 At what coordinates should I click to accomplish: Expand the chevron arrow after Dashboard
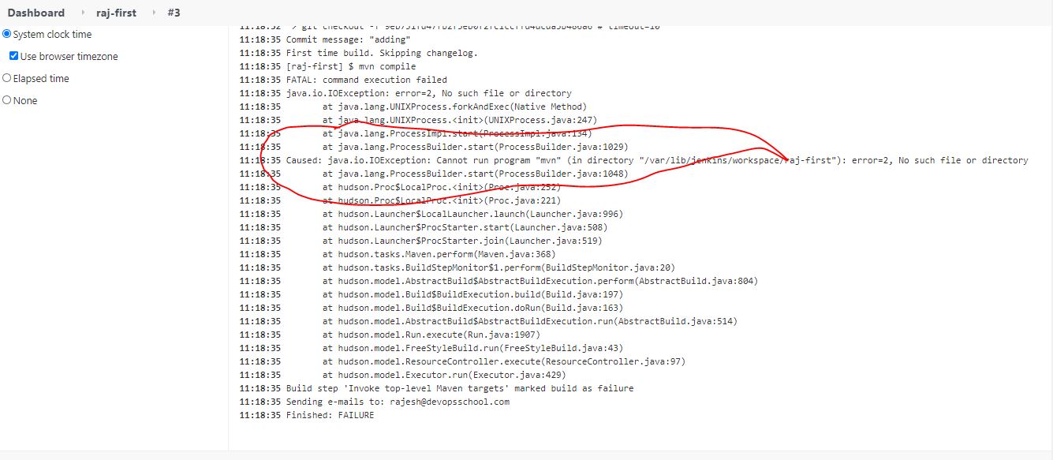pos(84,13)
